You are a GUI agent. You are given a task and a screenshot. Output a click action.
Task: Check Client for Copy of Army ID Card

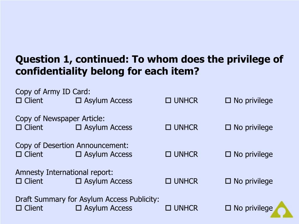tap(19, 100)
